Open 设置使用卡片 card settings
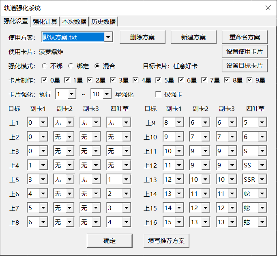This screenshot has height=256, width=277. pyautogui.click(x=245, y=52)
